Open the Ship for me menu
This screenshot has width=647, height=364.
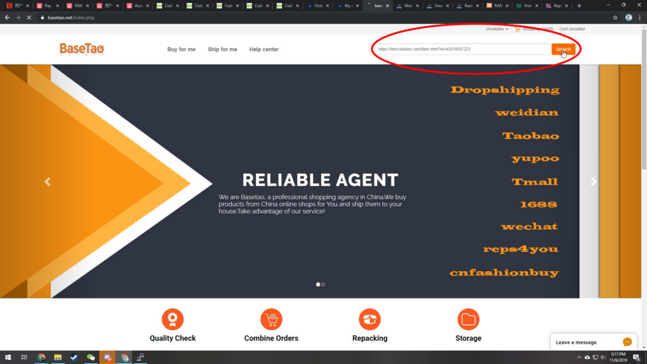(x=222, y=49)
